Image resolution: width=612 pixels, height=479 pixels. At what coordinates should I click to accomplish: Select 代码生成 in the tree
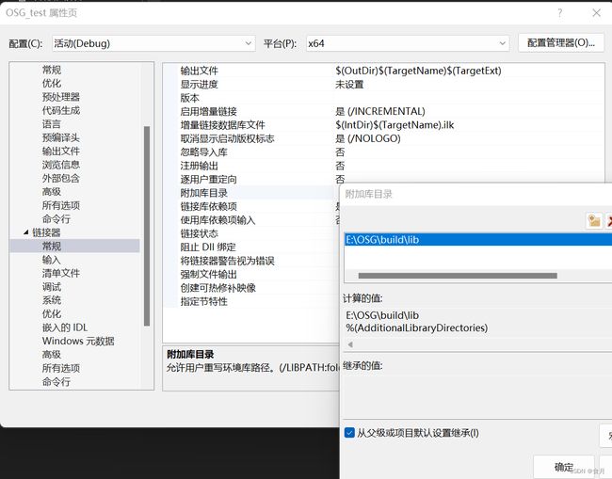61,110
